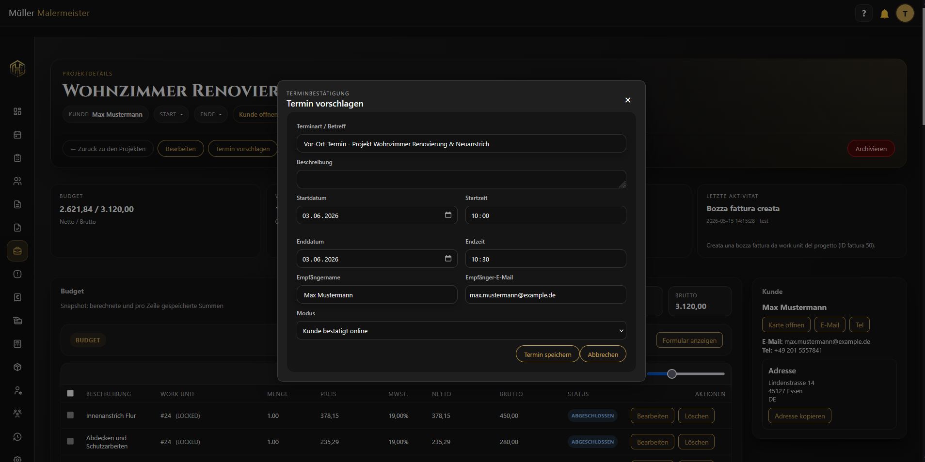Screen dimensions: 925x462
Task: Toggle the select-all checkbox in table header
Action: (70, 393)
